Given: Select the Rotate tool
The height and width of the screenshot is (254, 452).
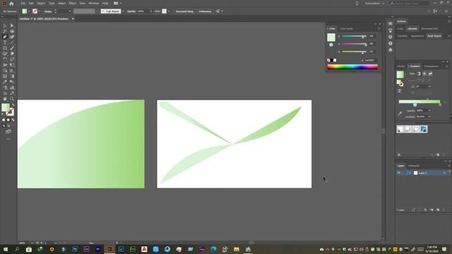Looking at the screenshot, I should click(x=5, y=59).
